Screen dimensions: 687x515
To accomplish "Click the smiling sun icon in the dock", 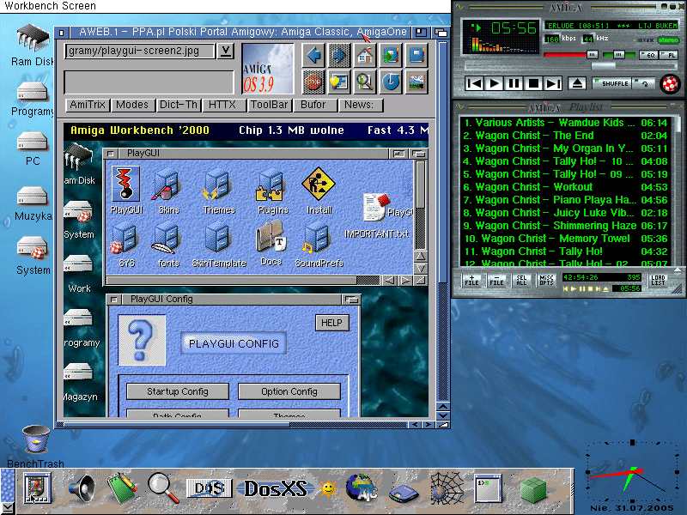I will (327, 488).
